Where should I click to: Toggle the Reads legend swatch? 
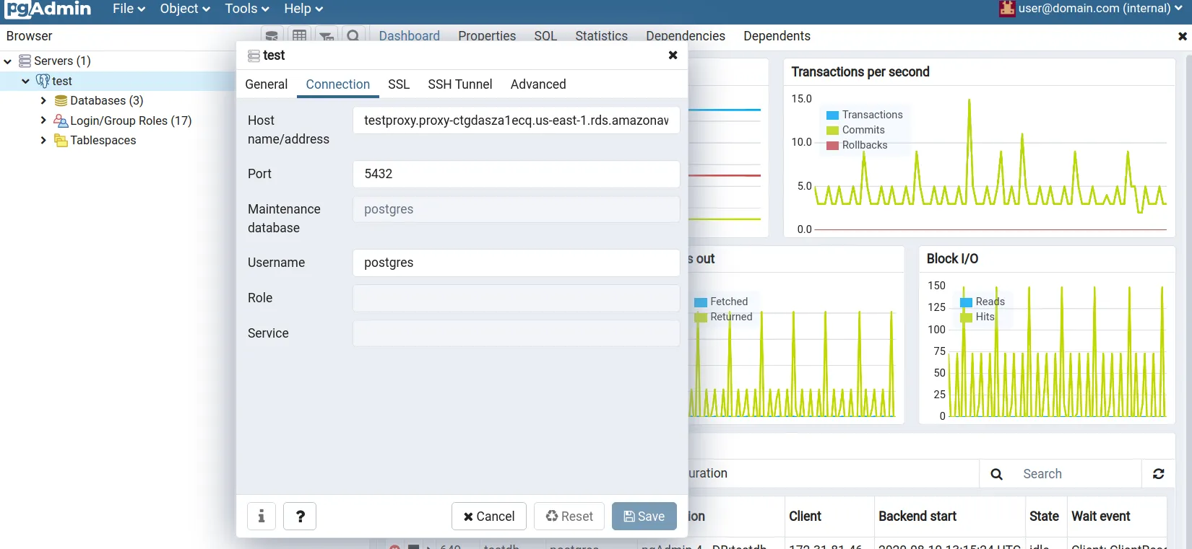click(x=966, y=302)
